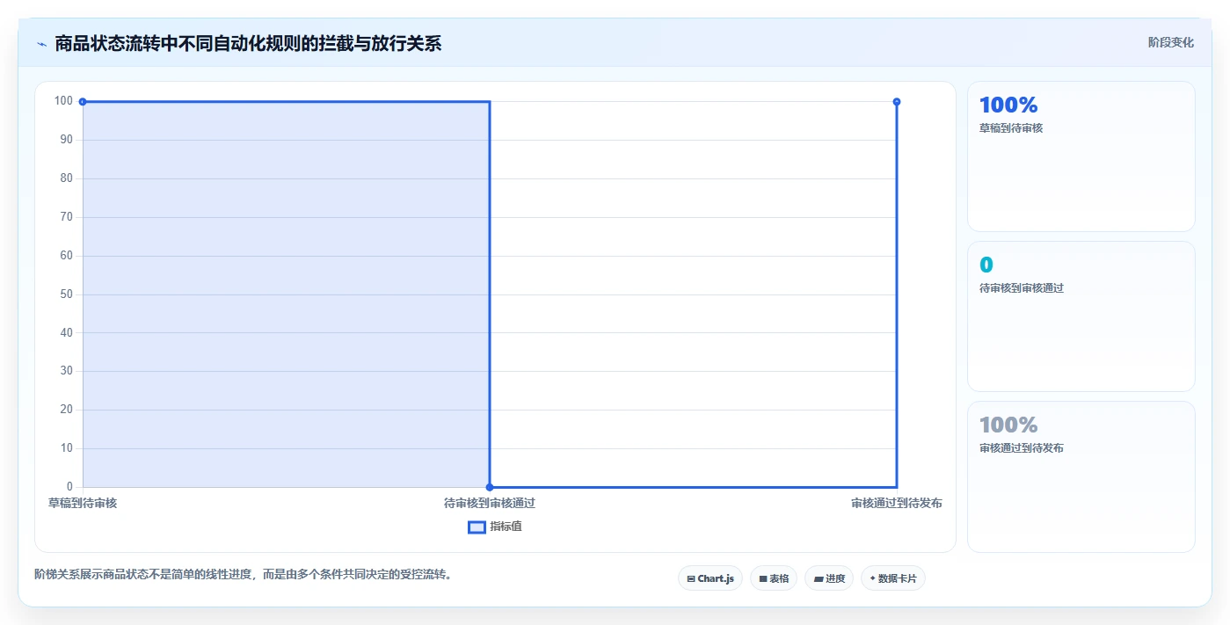The width and height of the screenshot is (1230, 625).
Task: Select the 进度 tag
Action: pos(829,578)
